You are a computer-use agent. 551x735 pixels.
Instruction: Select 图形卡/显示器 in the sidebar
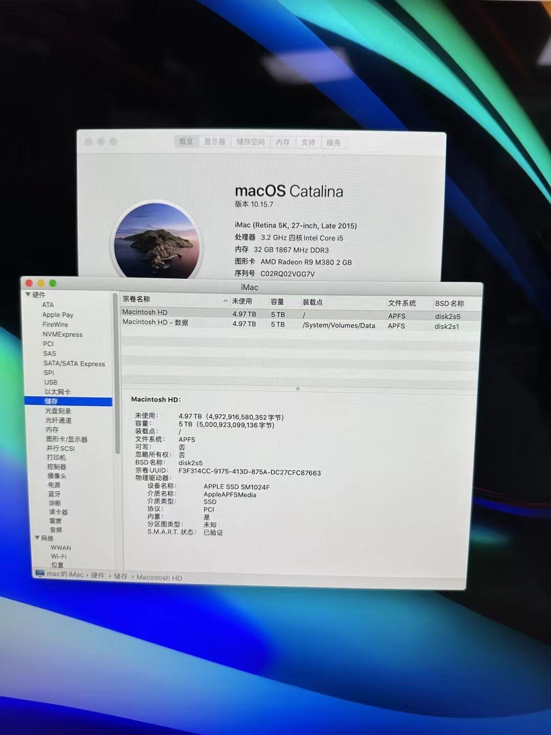[67, 439]
